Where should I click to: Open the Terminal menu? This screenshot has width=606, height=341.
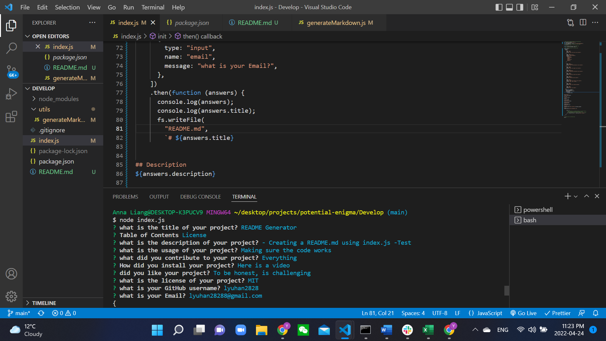point(153,7)
